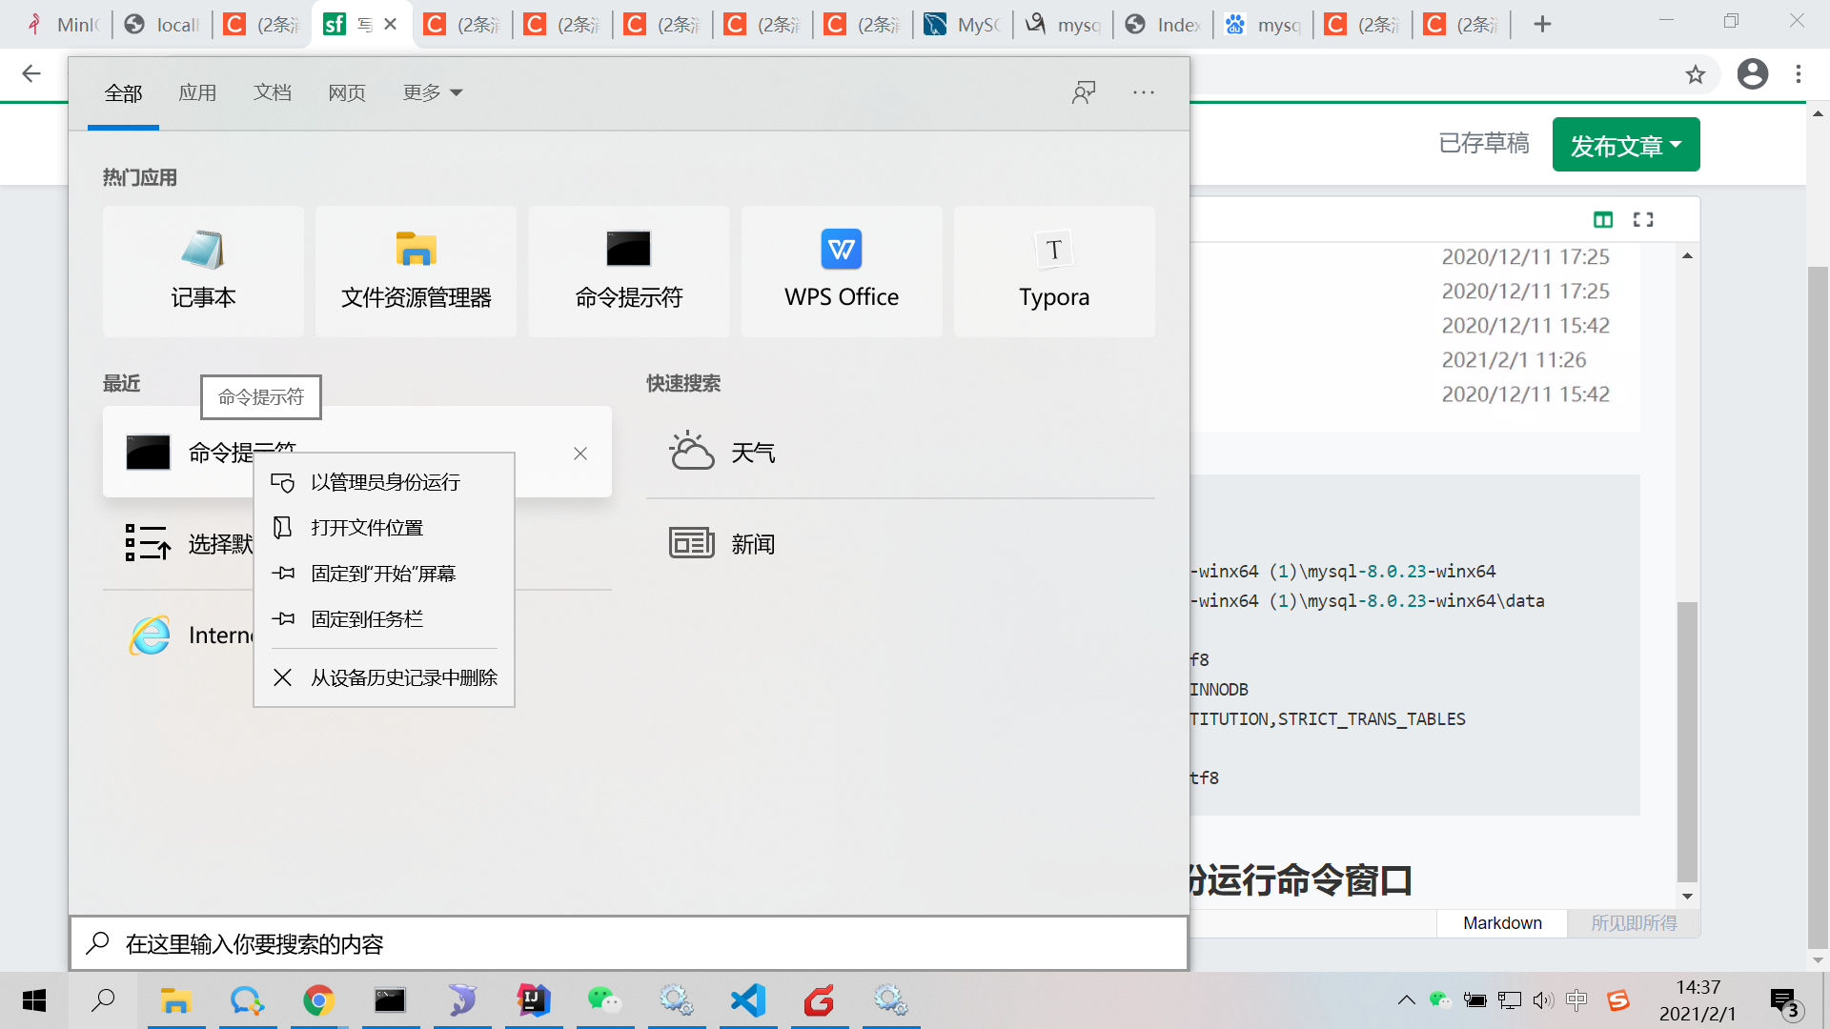1830x1029 pixels.
Task: Open the three-dots options menu in the search panel
Action: click(1144, 92)
